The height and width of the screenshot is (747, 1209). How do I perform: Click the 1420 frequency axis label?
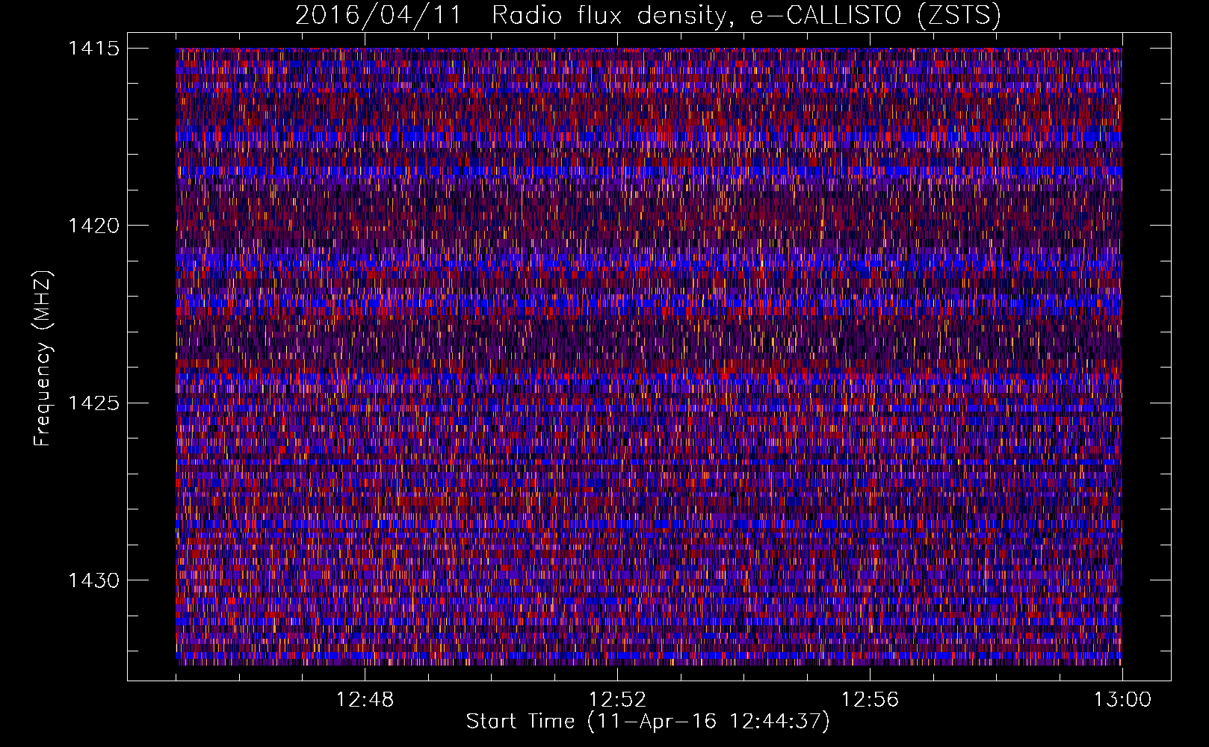click(x=93, y=226)
